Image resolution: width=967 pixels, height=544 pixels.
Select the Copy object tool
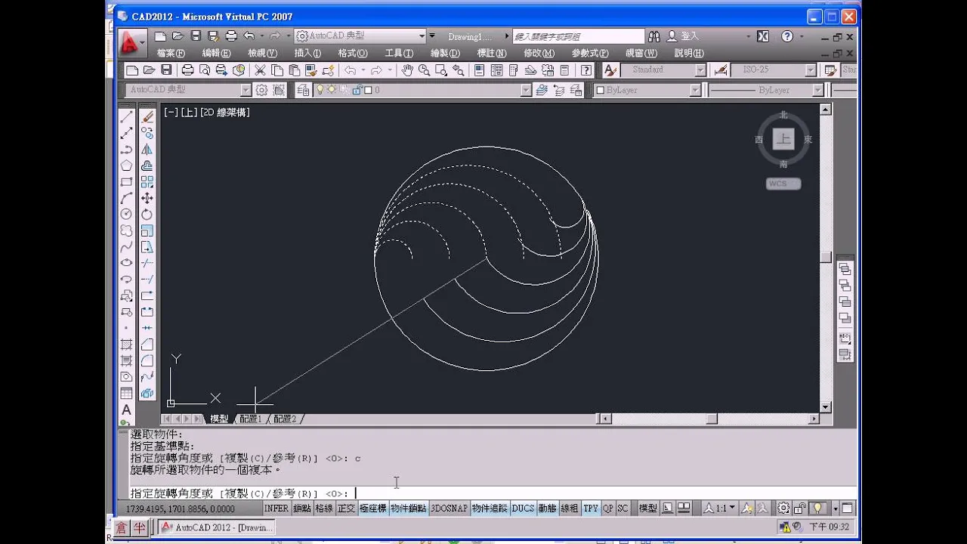pyautogui.click(x=147, y=133)
